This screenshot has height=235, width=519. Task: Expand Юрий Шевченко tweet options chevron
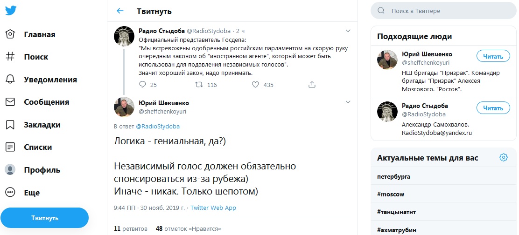pos(348,102)
